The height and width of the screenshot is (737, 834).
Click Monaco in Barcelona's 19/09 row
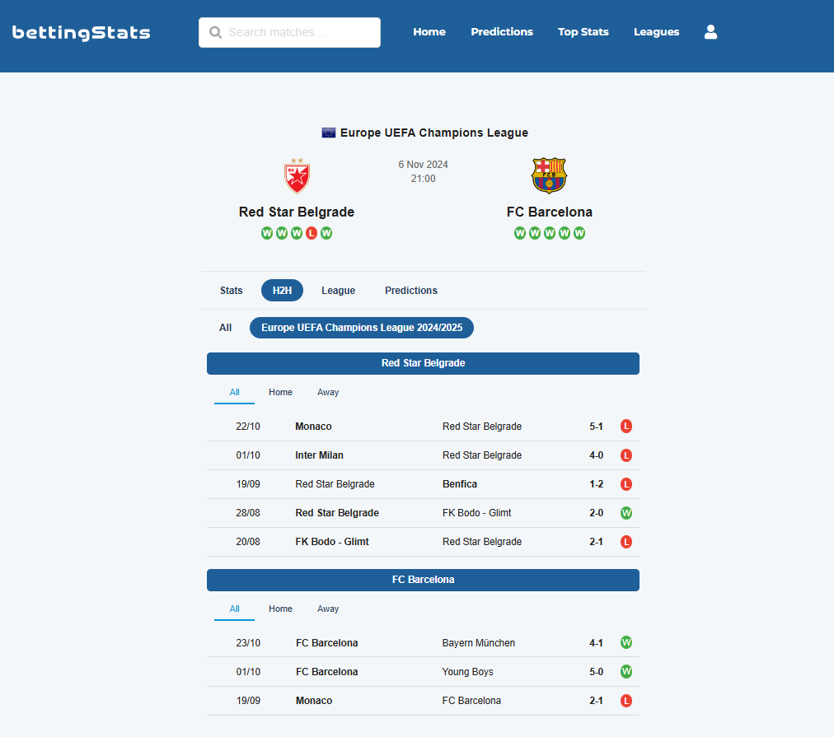pyautogui.click(x=314, y=701)
